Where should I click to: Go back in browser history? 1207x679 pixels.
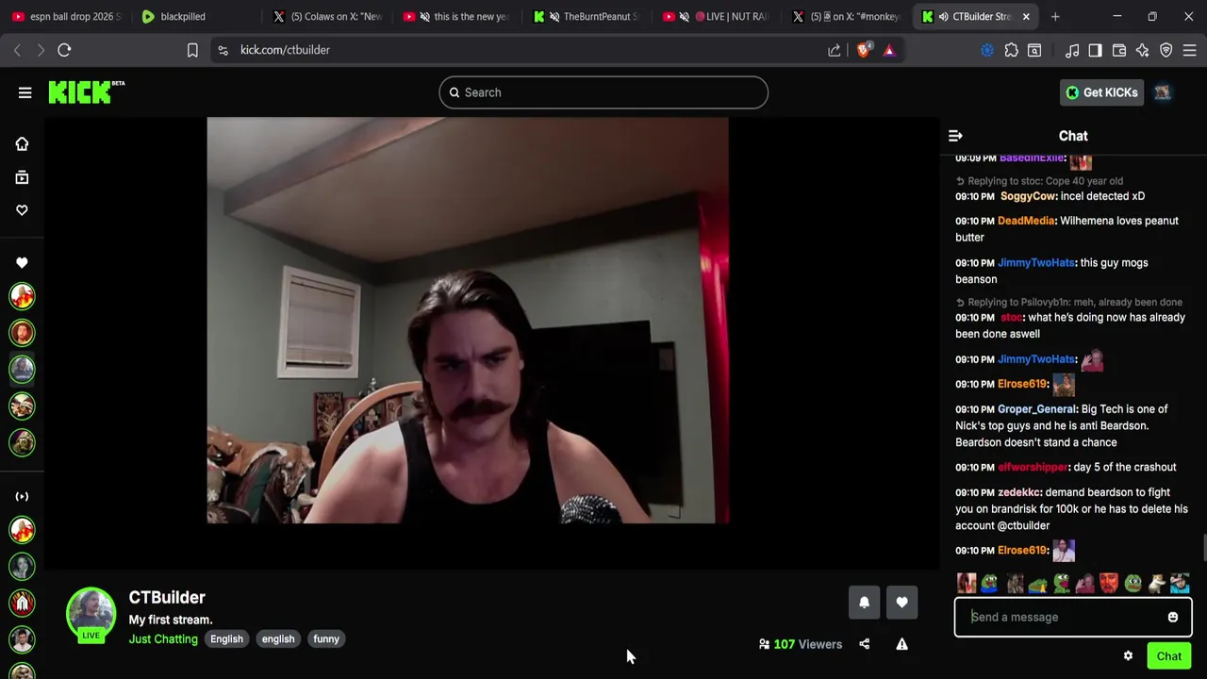point(17,50)
